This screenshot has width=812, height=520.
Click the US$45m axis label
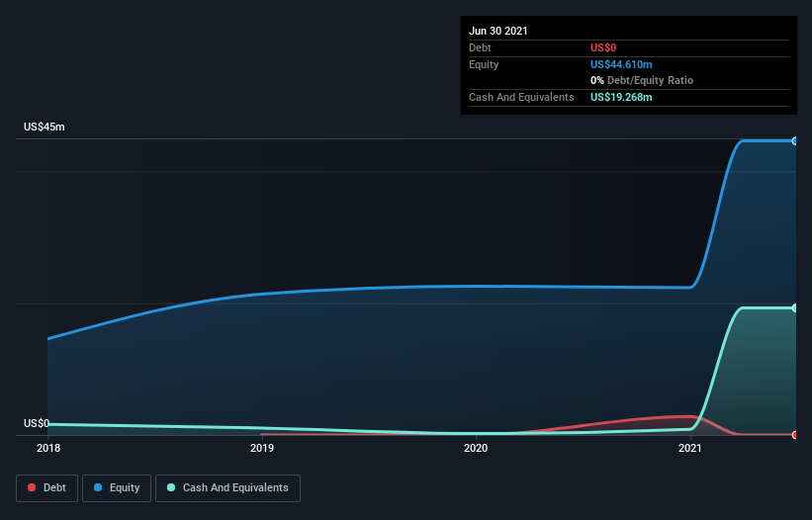[x=45, y=127]
